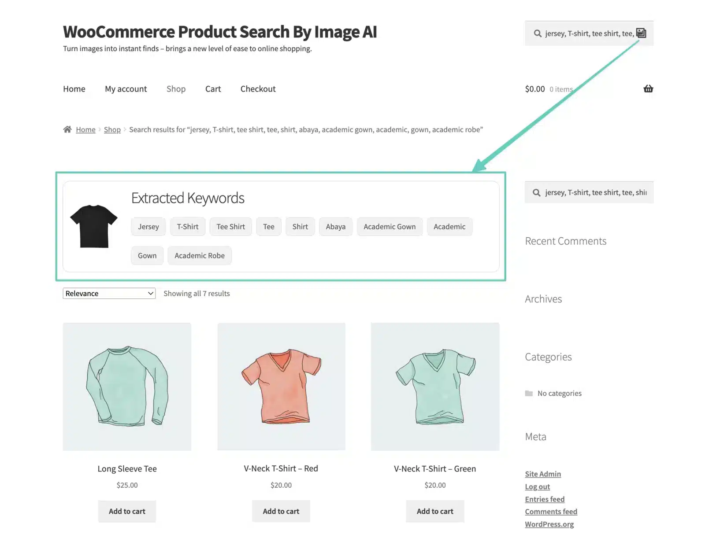Open the Cart menu item
The image size is (705, 545).
(x=213, y=89)
